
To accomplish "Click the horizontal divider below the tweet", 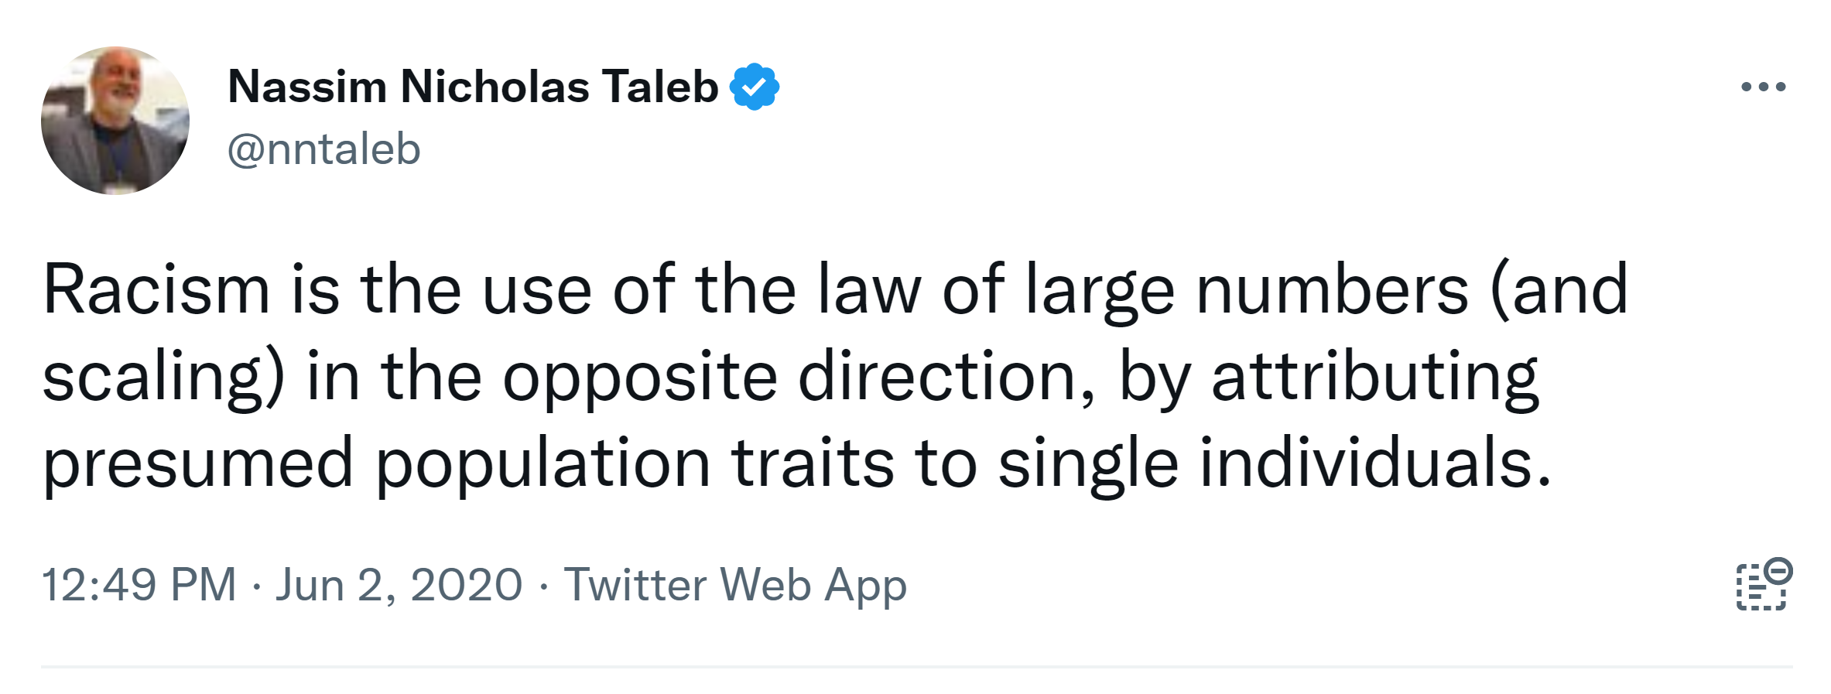I will [916, 666].
